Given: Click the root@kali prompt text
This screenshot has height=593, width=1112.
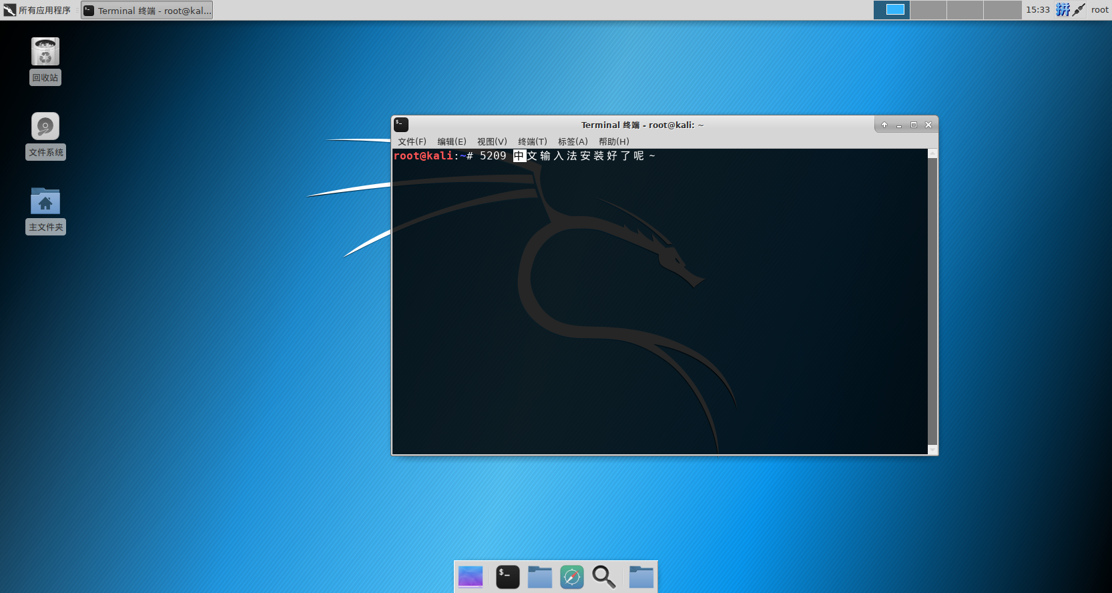Looking at the screenshot, I should click(x=423, y=156).
